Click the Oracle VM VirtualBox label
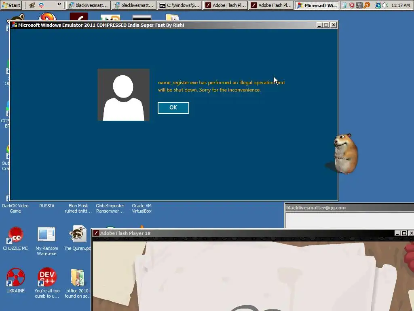Screen dimensions: 414x311 [142, 209]
